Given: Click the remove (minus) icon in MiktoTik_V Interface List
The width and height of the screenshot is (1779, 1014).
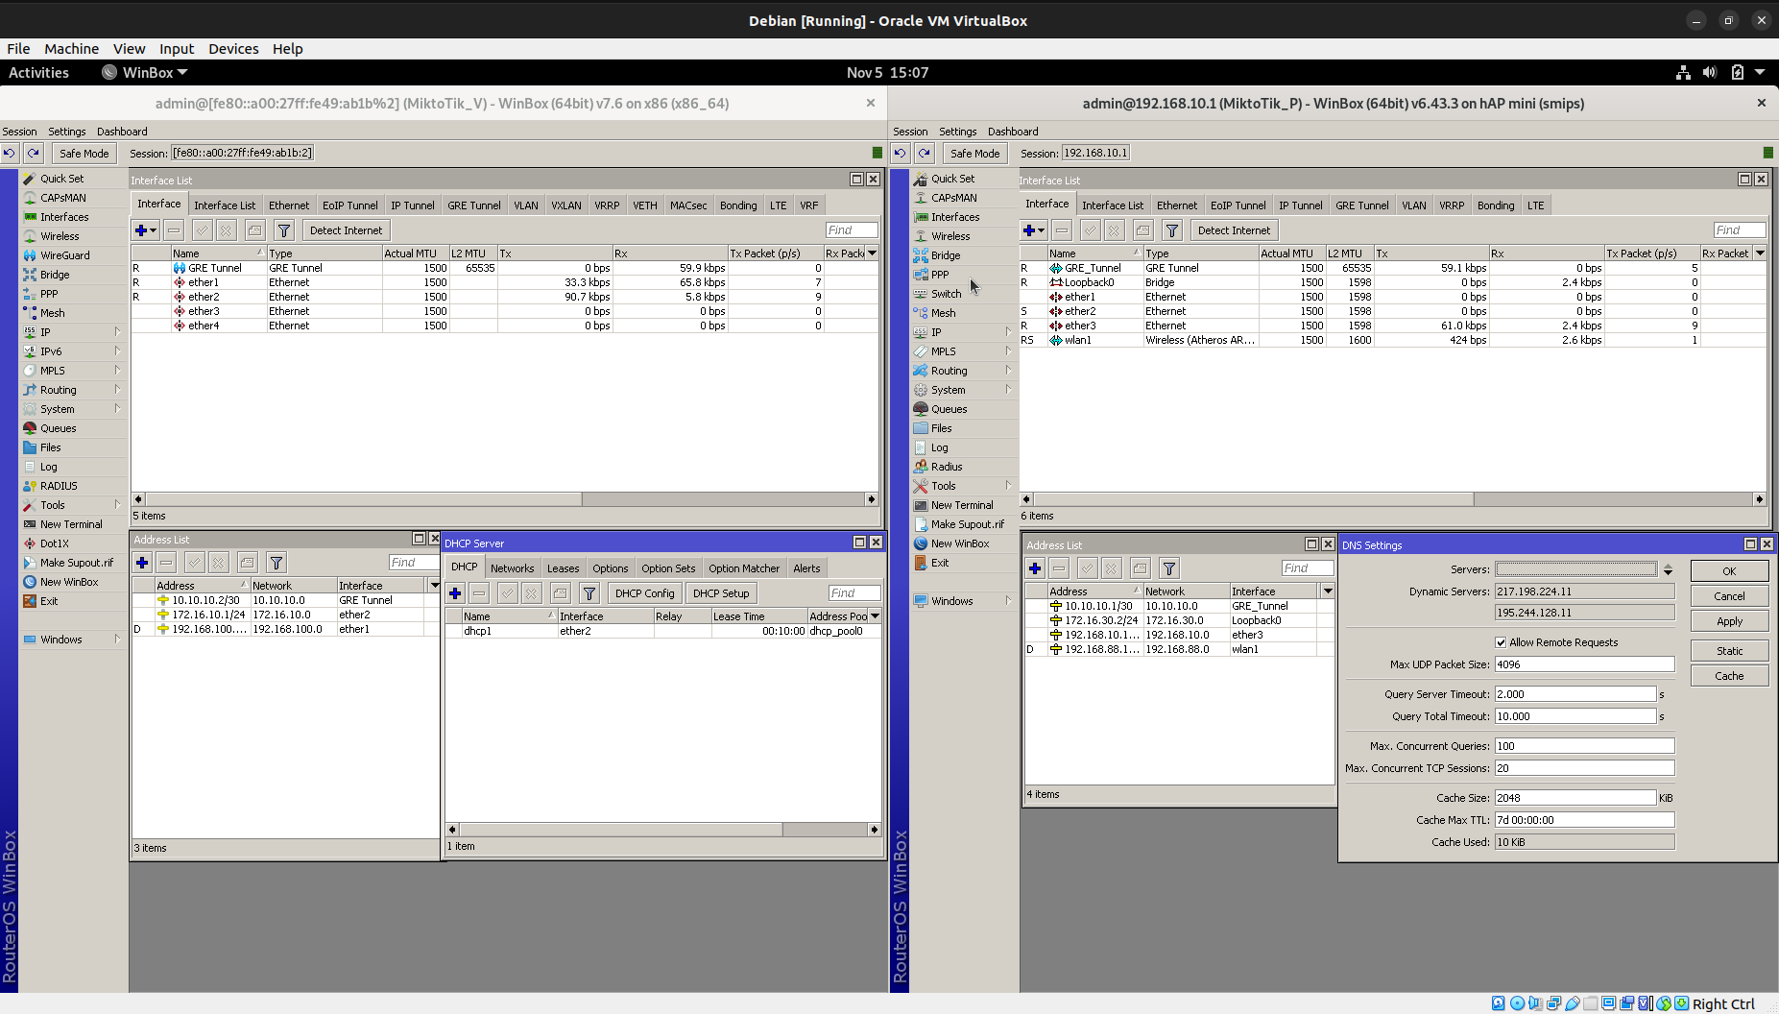Looking at the screenshot, I should (174, 230).
